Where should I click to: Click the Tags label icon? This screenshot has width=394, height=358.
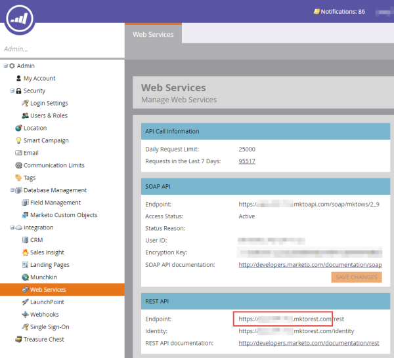18,178
